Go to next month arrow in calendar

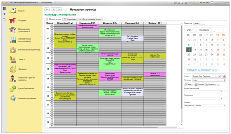224,30
